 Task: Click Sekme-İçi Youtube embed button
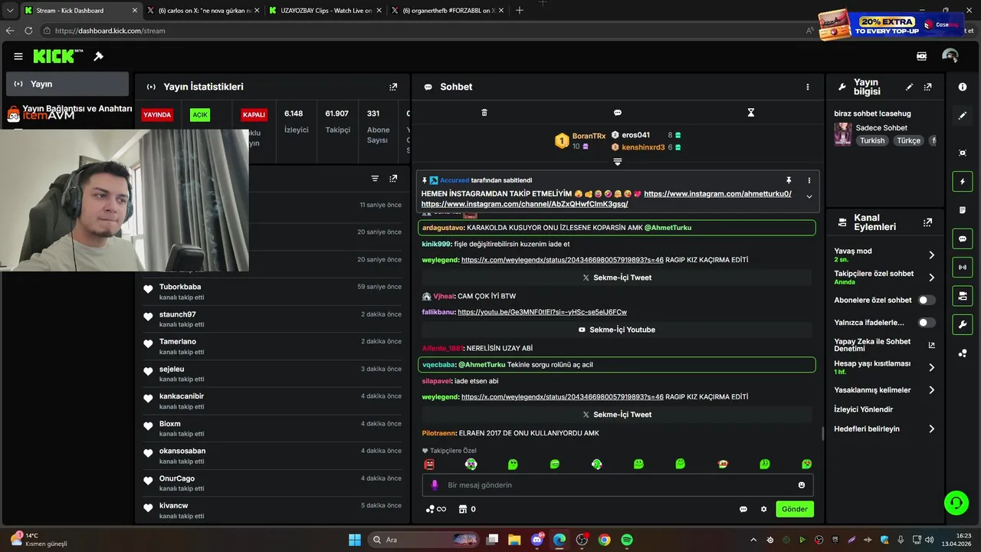(617, 330)
